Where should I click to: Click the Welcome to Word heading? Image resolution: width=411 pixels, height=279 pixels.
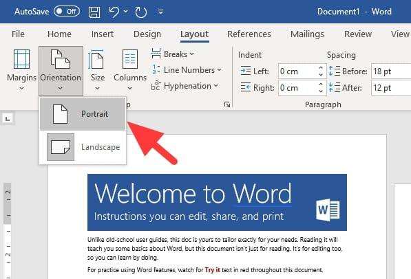pos(193,194)
